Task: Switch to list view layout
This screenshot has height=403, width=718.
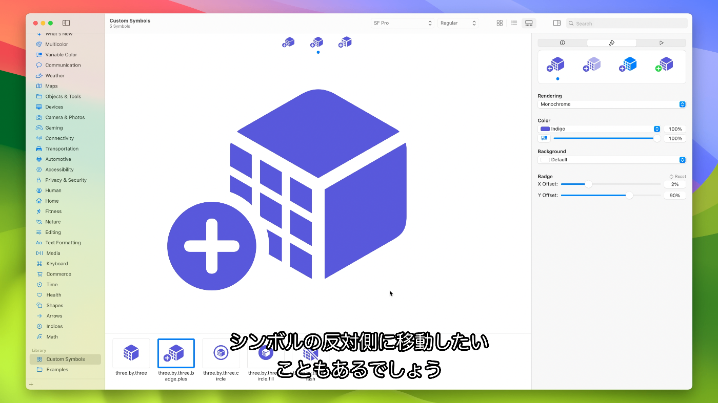Action: 514,23
